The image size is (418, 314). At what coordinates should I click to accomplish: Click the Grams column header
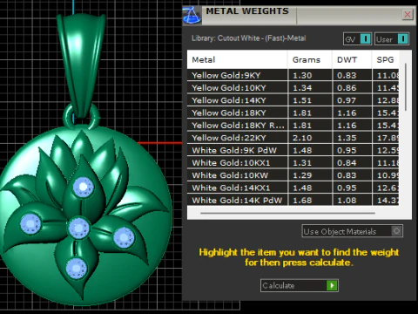(310, 59)
